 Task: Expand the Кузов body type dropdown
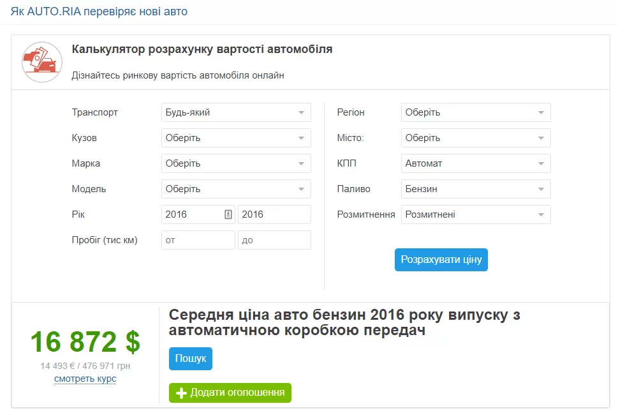[x=236, y=138]
